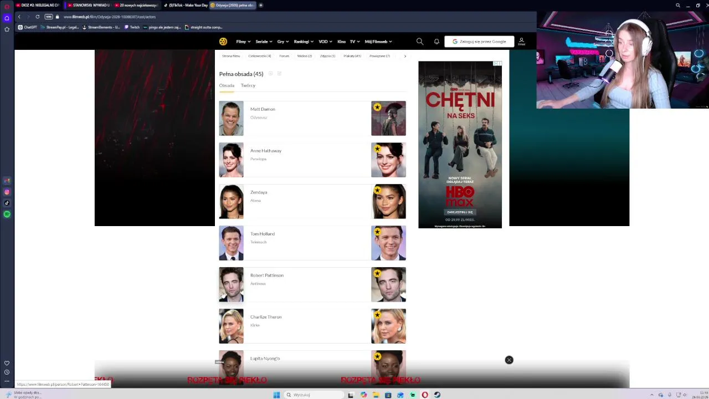709x399 pixels.
Task: Click the star badge on Matt Damon's photo
Action: pyautogui.click(x=377, y=107)
